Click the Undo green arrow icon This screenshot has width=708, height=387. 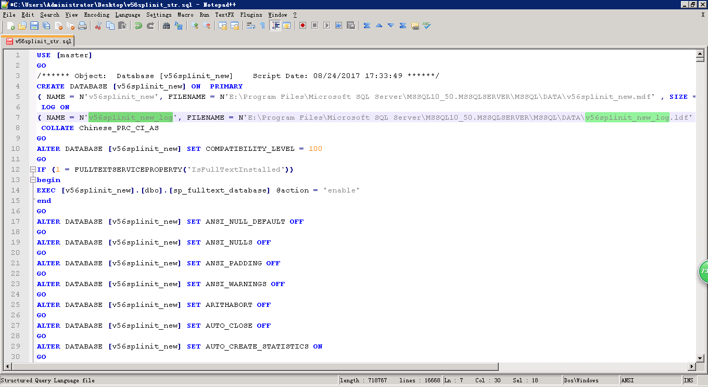pos(138,25)
